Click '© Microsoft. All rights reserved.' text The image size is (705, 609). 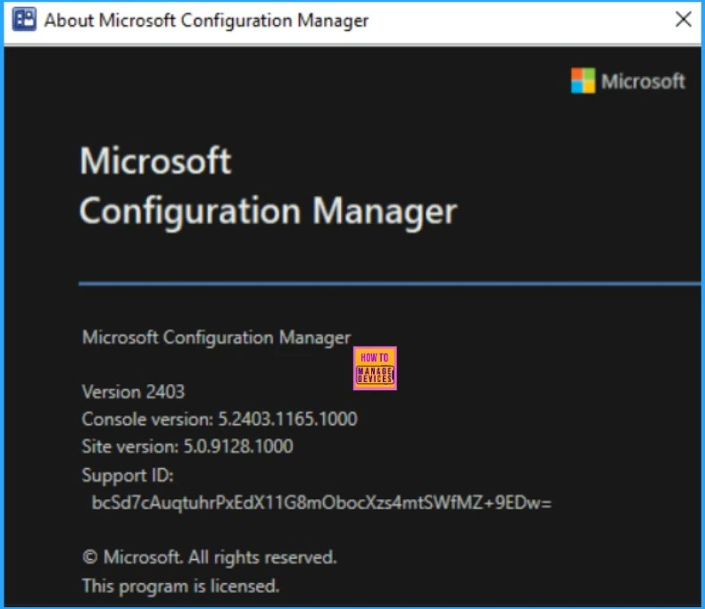point(210,557)
